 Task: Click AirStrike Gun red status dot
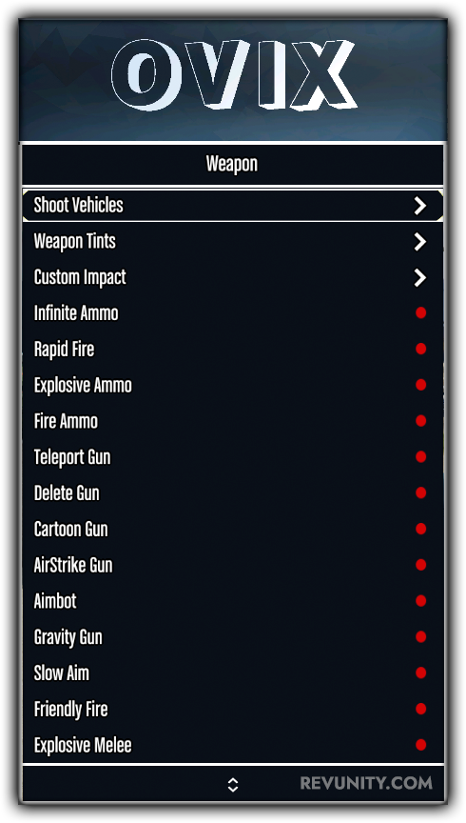pyautogui.click(x=420, y=565)
